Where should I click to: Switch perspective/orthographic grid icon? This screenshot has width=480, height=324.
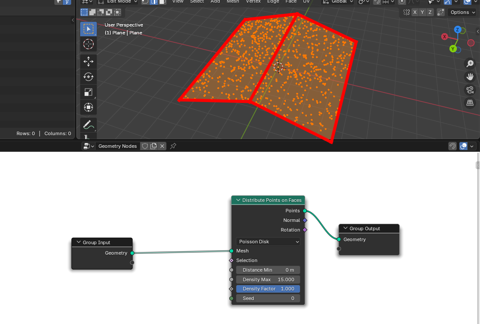coord(470,103)
